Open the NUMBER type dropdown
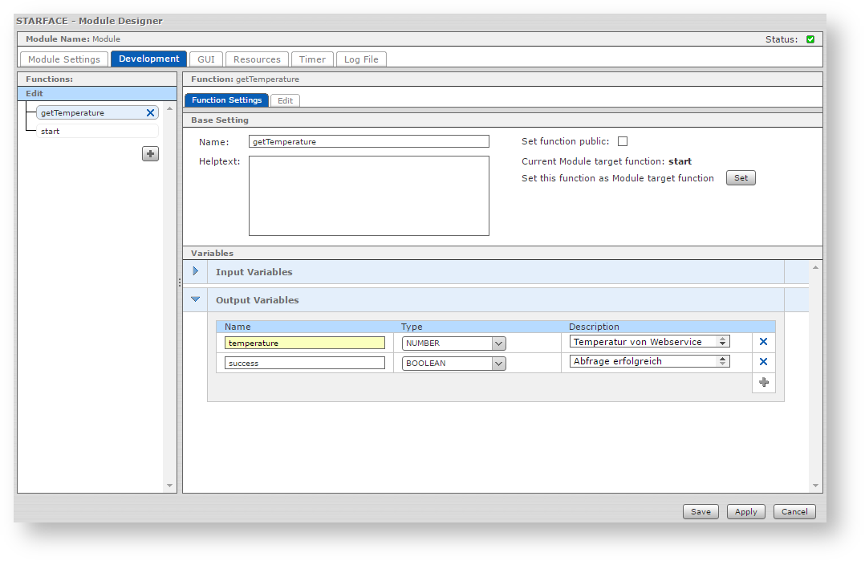 (x=498, y=344)
